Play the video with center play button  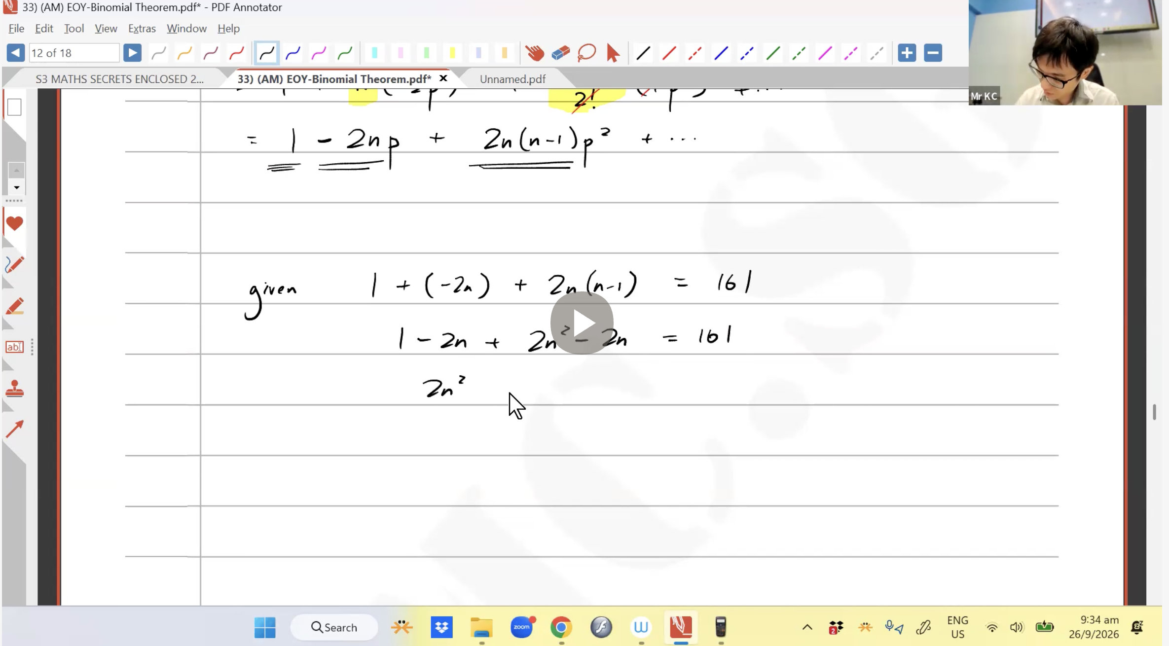[582, 323]
